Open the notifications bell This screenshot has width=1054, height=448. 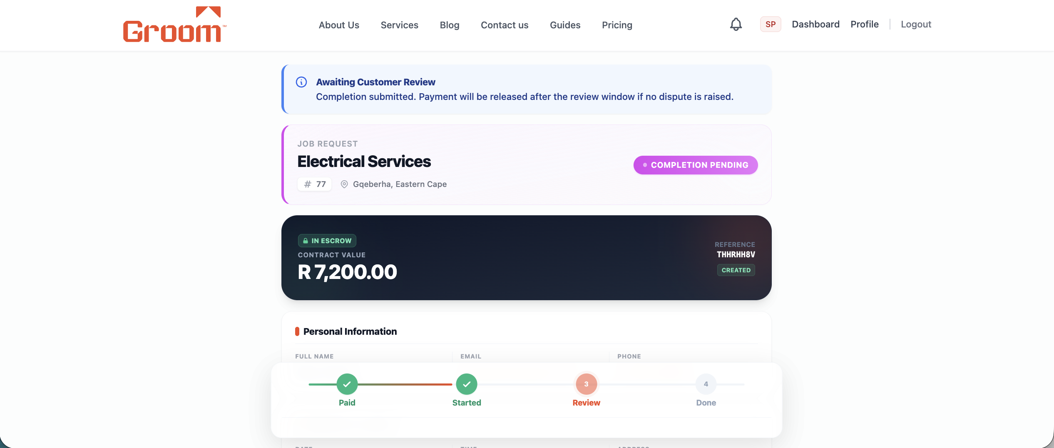[x=736, y=24]
